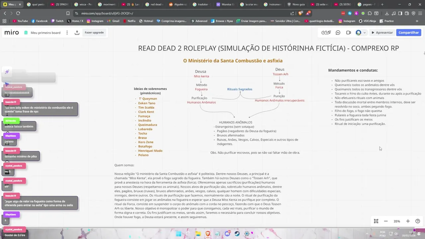Open the board options three-dot menu
The width and height of the screenshot is (425, 239).
coord(67,33)
